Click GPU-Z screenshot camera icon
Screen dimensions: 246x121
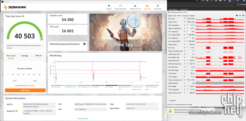coord(237,15)
